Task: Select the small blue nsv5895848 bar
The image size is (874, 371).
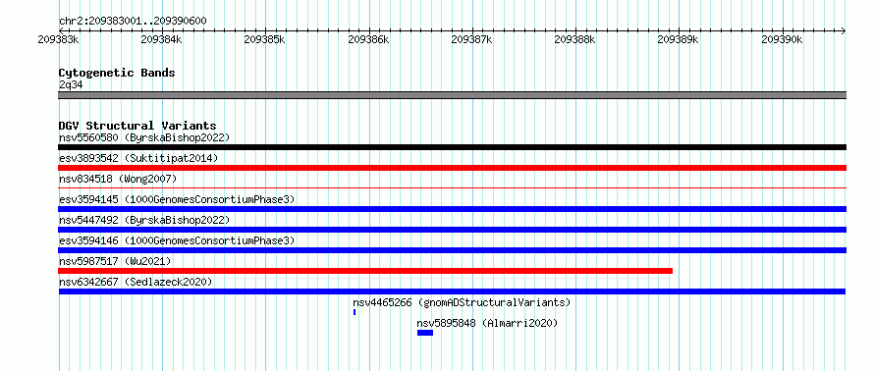Action: [x=425, y=333]
